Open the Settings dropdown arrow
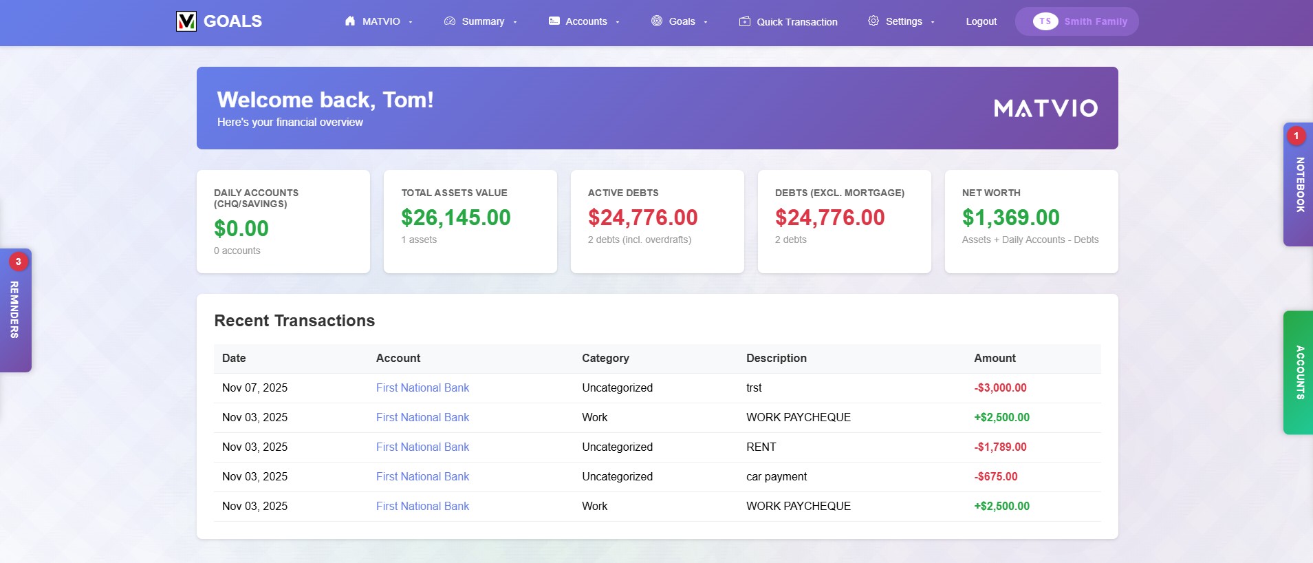Viewport: 1313px width, 563px height. coord(933,22)
